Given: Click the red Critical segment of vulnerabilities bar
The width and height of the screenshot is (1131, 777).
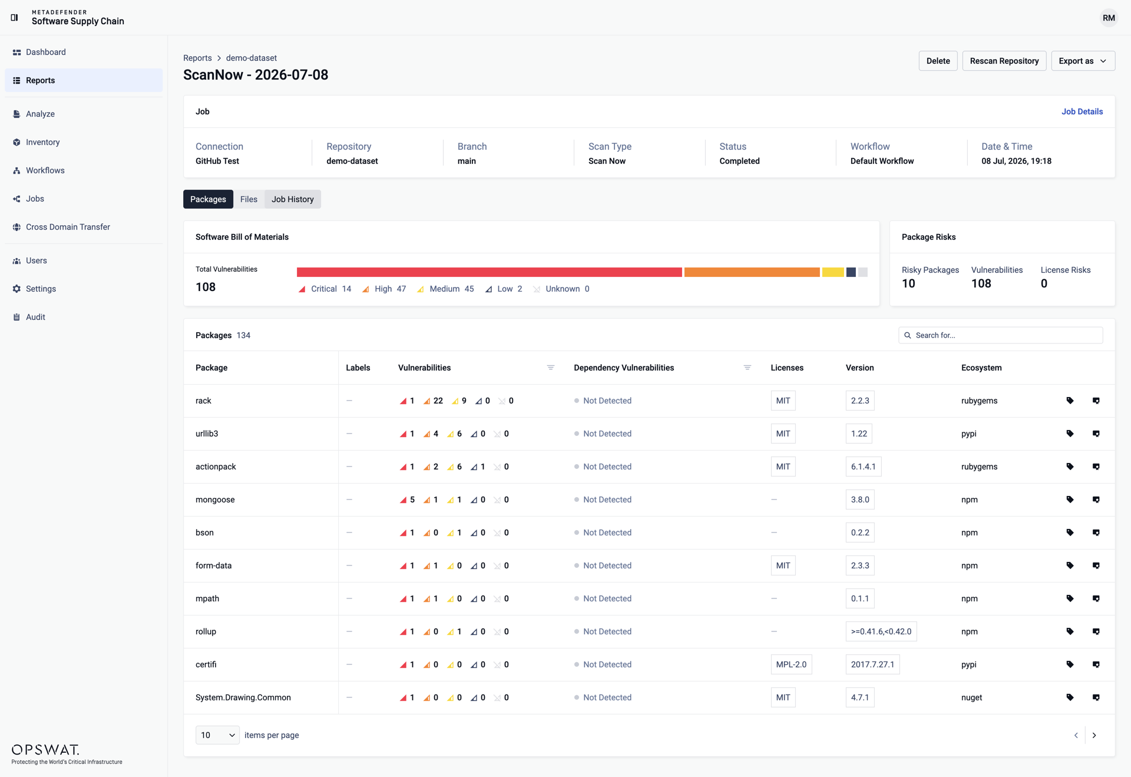Looking at the screenshot, I should [489, 272].
